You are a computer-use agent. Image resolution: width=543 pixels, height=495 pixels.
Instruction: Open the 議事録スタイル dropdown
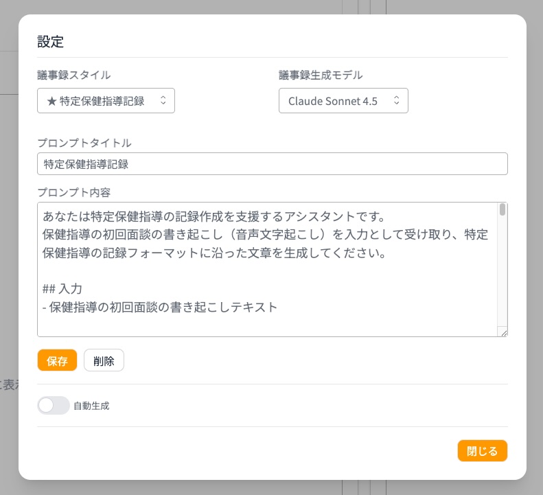click(105, 101)
